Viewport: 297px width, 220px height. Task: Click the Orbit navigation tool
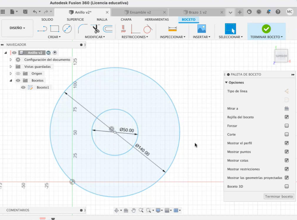(x=117, y=210)
